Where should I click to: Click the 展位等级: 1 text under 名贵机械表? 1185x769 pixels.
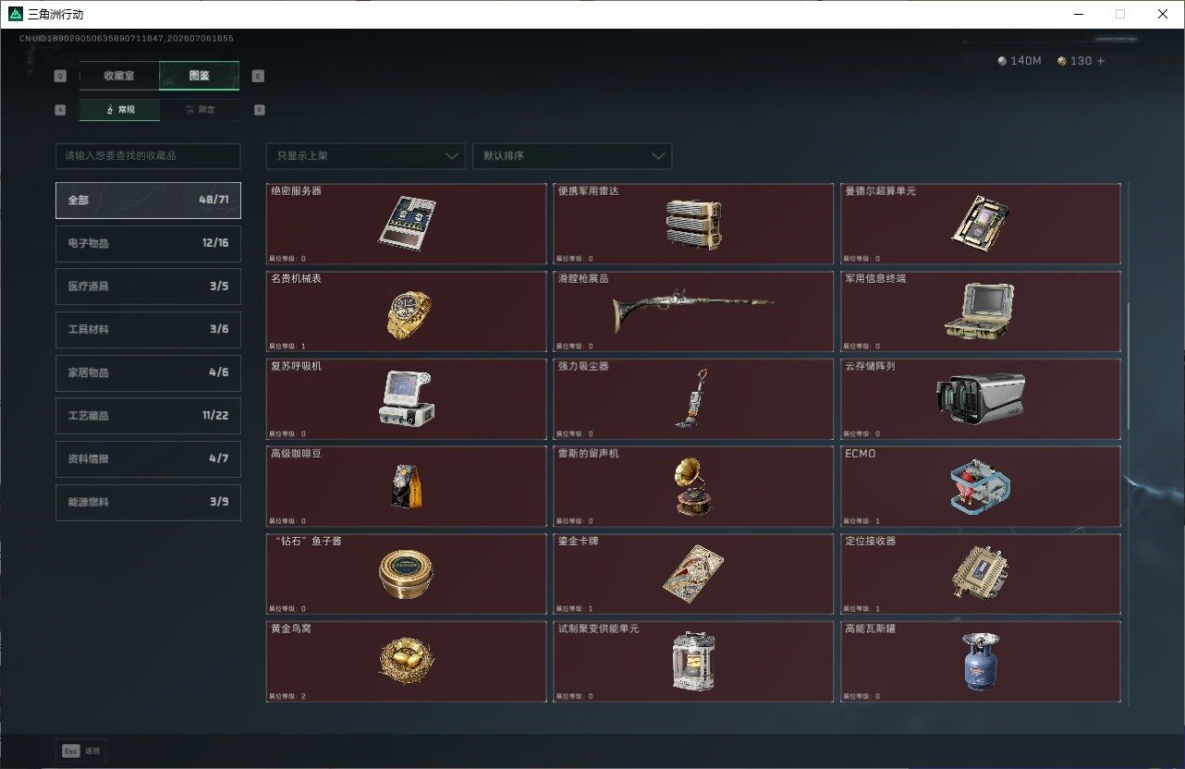point(287,347)
